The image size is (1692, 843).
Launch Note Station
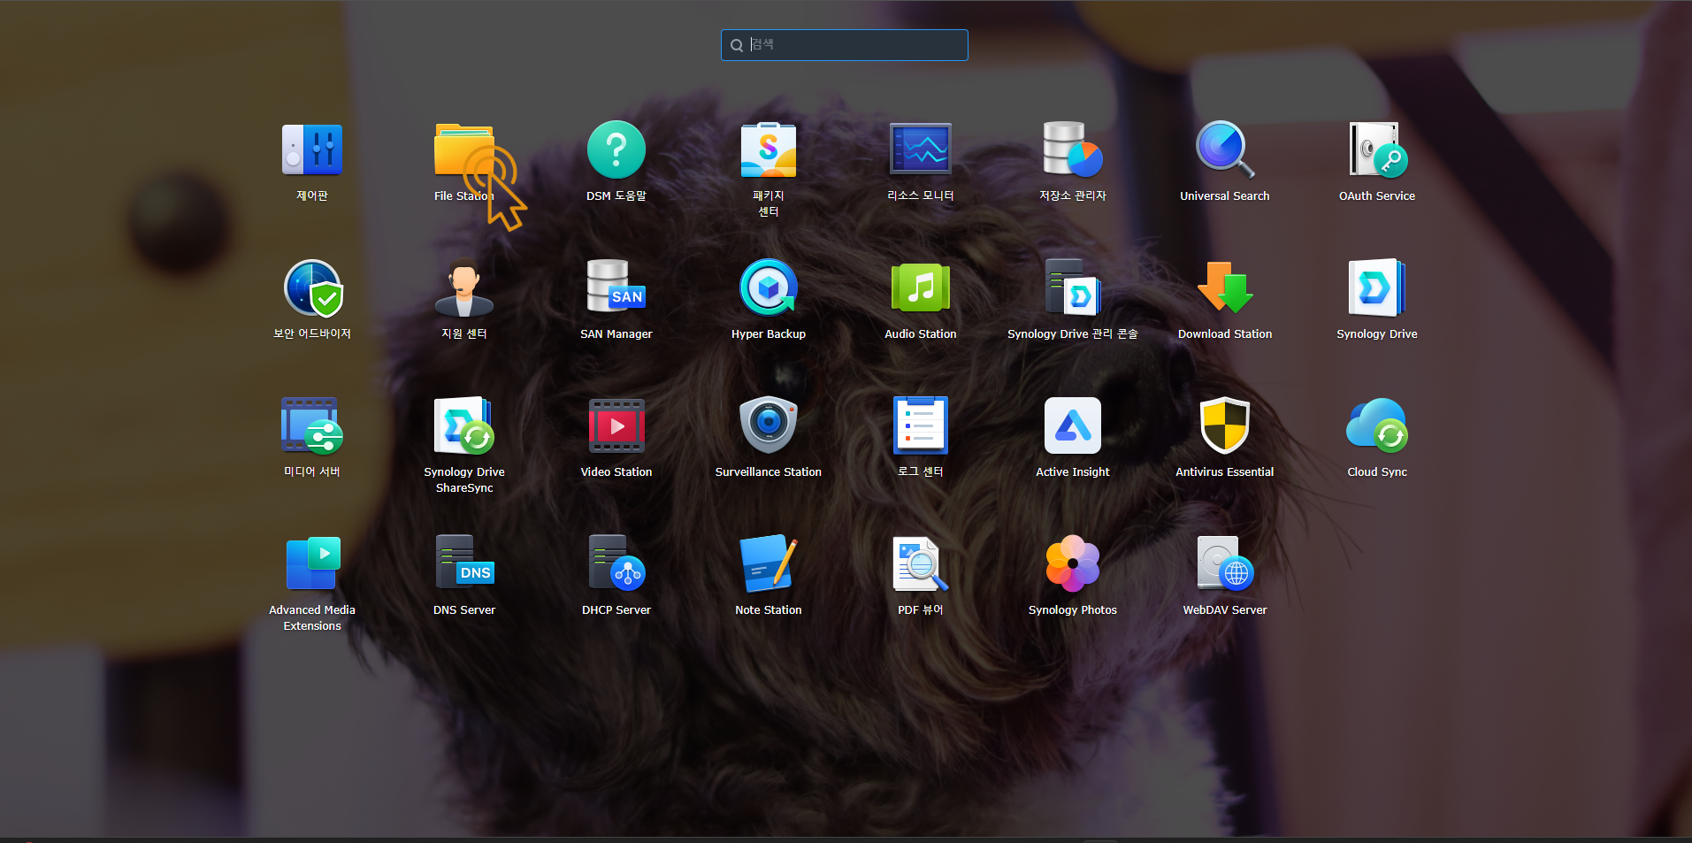(769, 563)
